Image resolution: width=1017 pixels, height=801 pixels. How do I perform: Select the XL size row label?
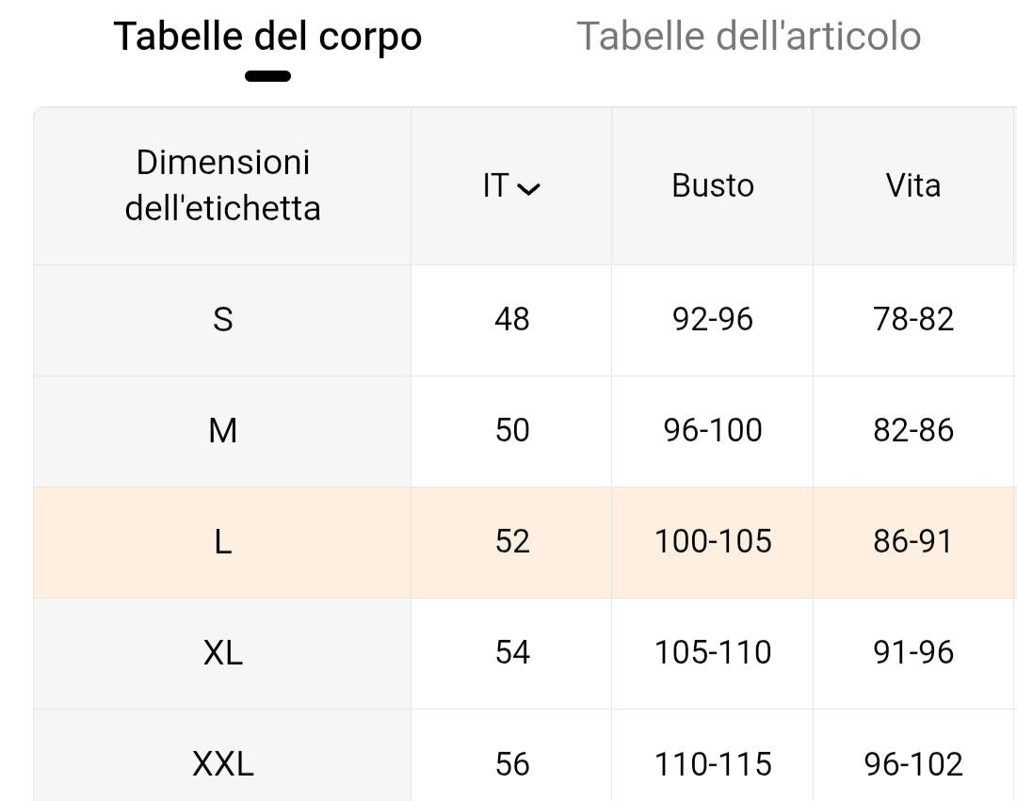coord(222,653)
